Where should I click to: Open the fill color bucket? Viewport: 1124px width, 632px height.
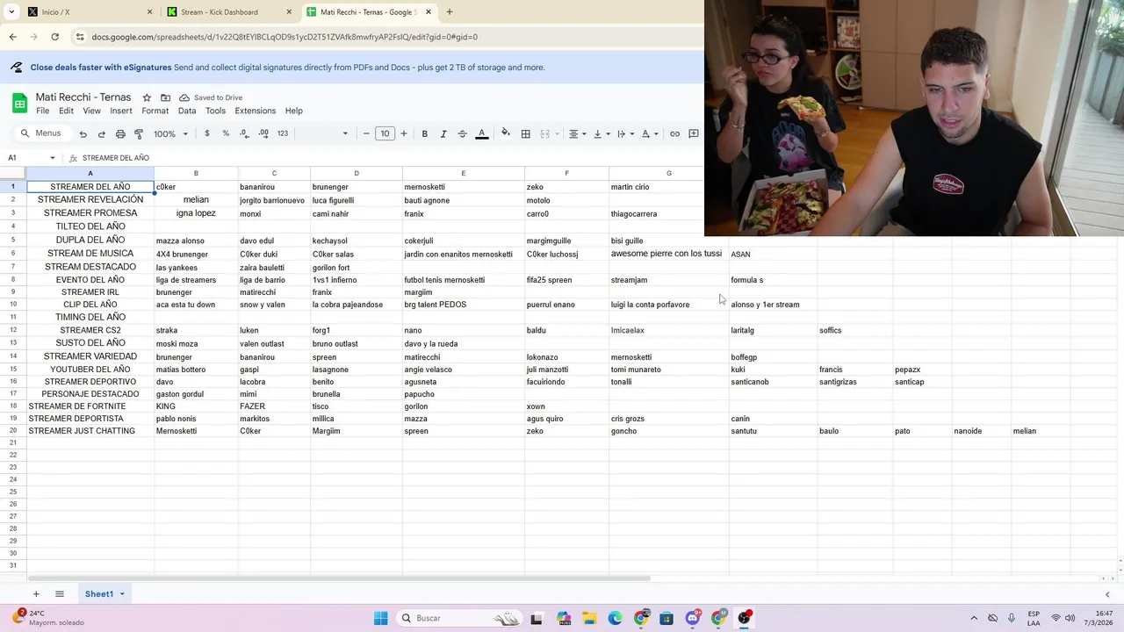(505, 133)
